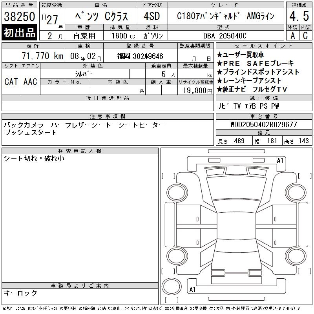The width and height of the screenshot is (314, 314).
Task: Click inspector note シート切れ・破れ小
Action: click(34, 159)
